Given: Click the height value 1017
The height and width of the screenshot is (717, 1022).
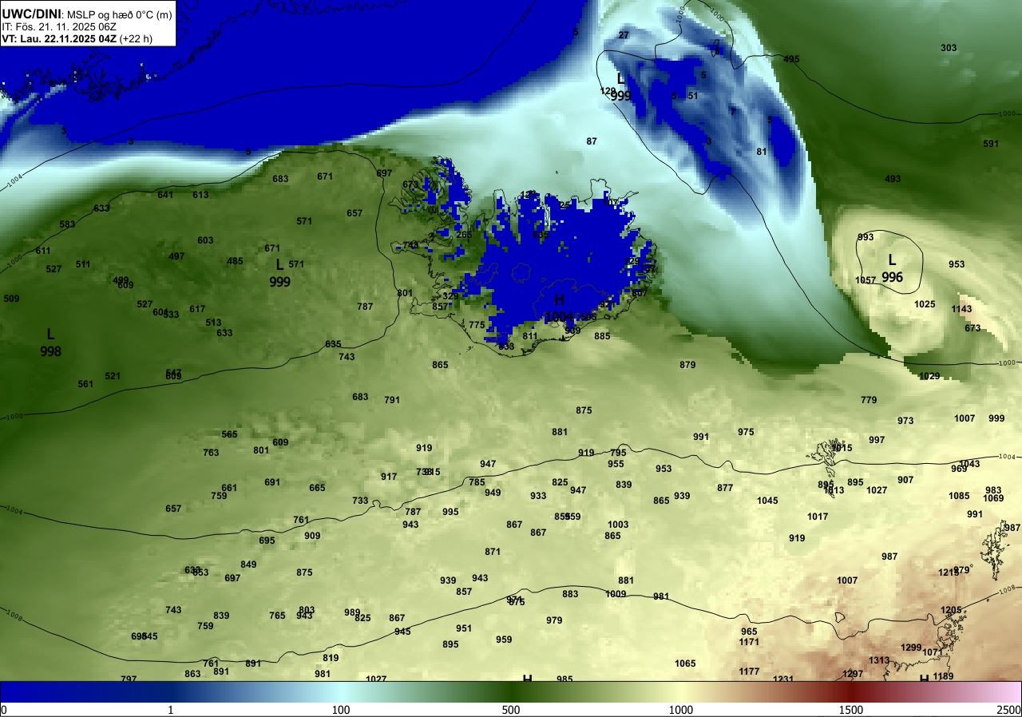Looking at the screenshot, I should [x=818, y=517].
